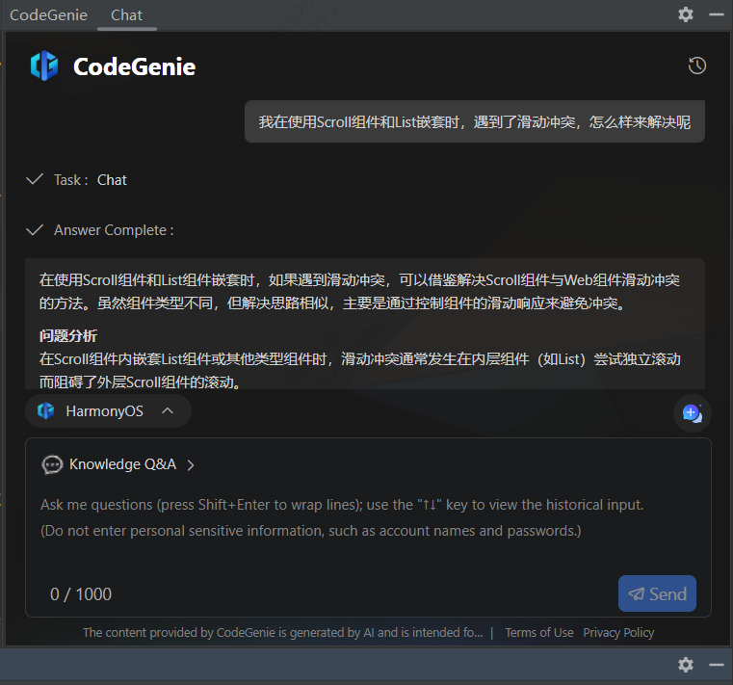Image resolution: width=733 pixels, height=685 pixels.
Task: Click the CodeGenie logo icon
Action: [44, 66]
